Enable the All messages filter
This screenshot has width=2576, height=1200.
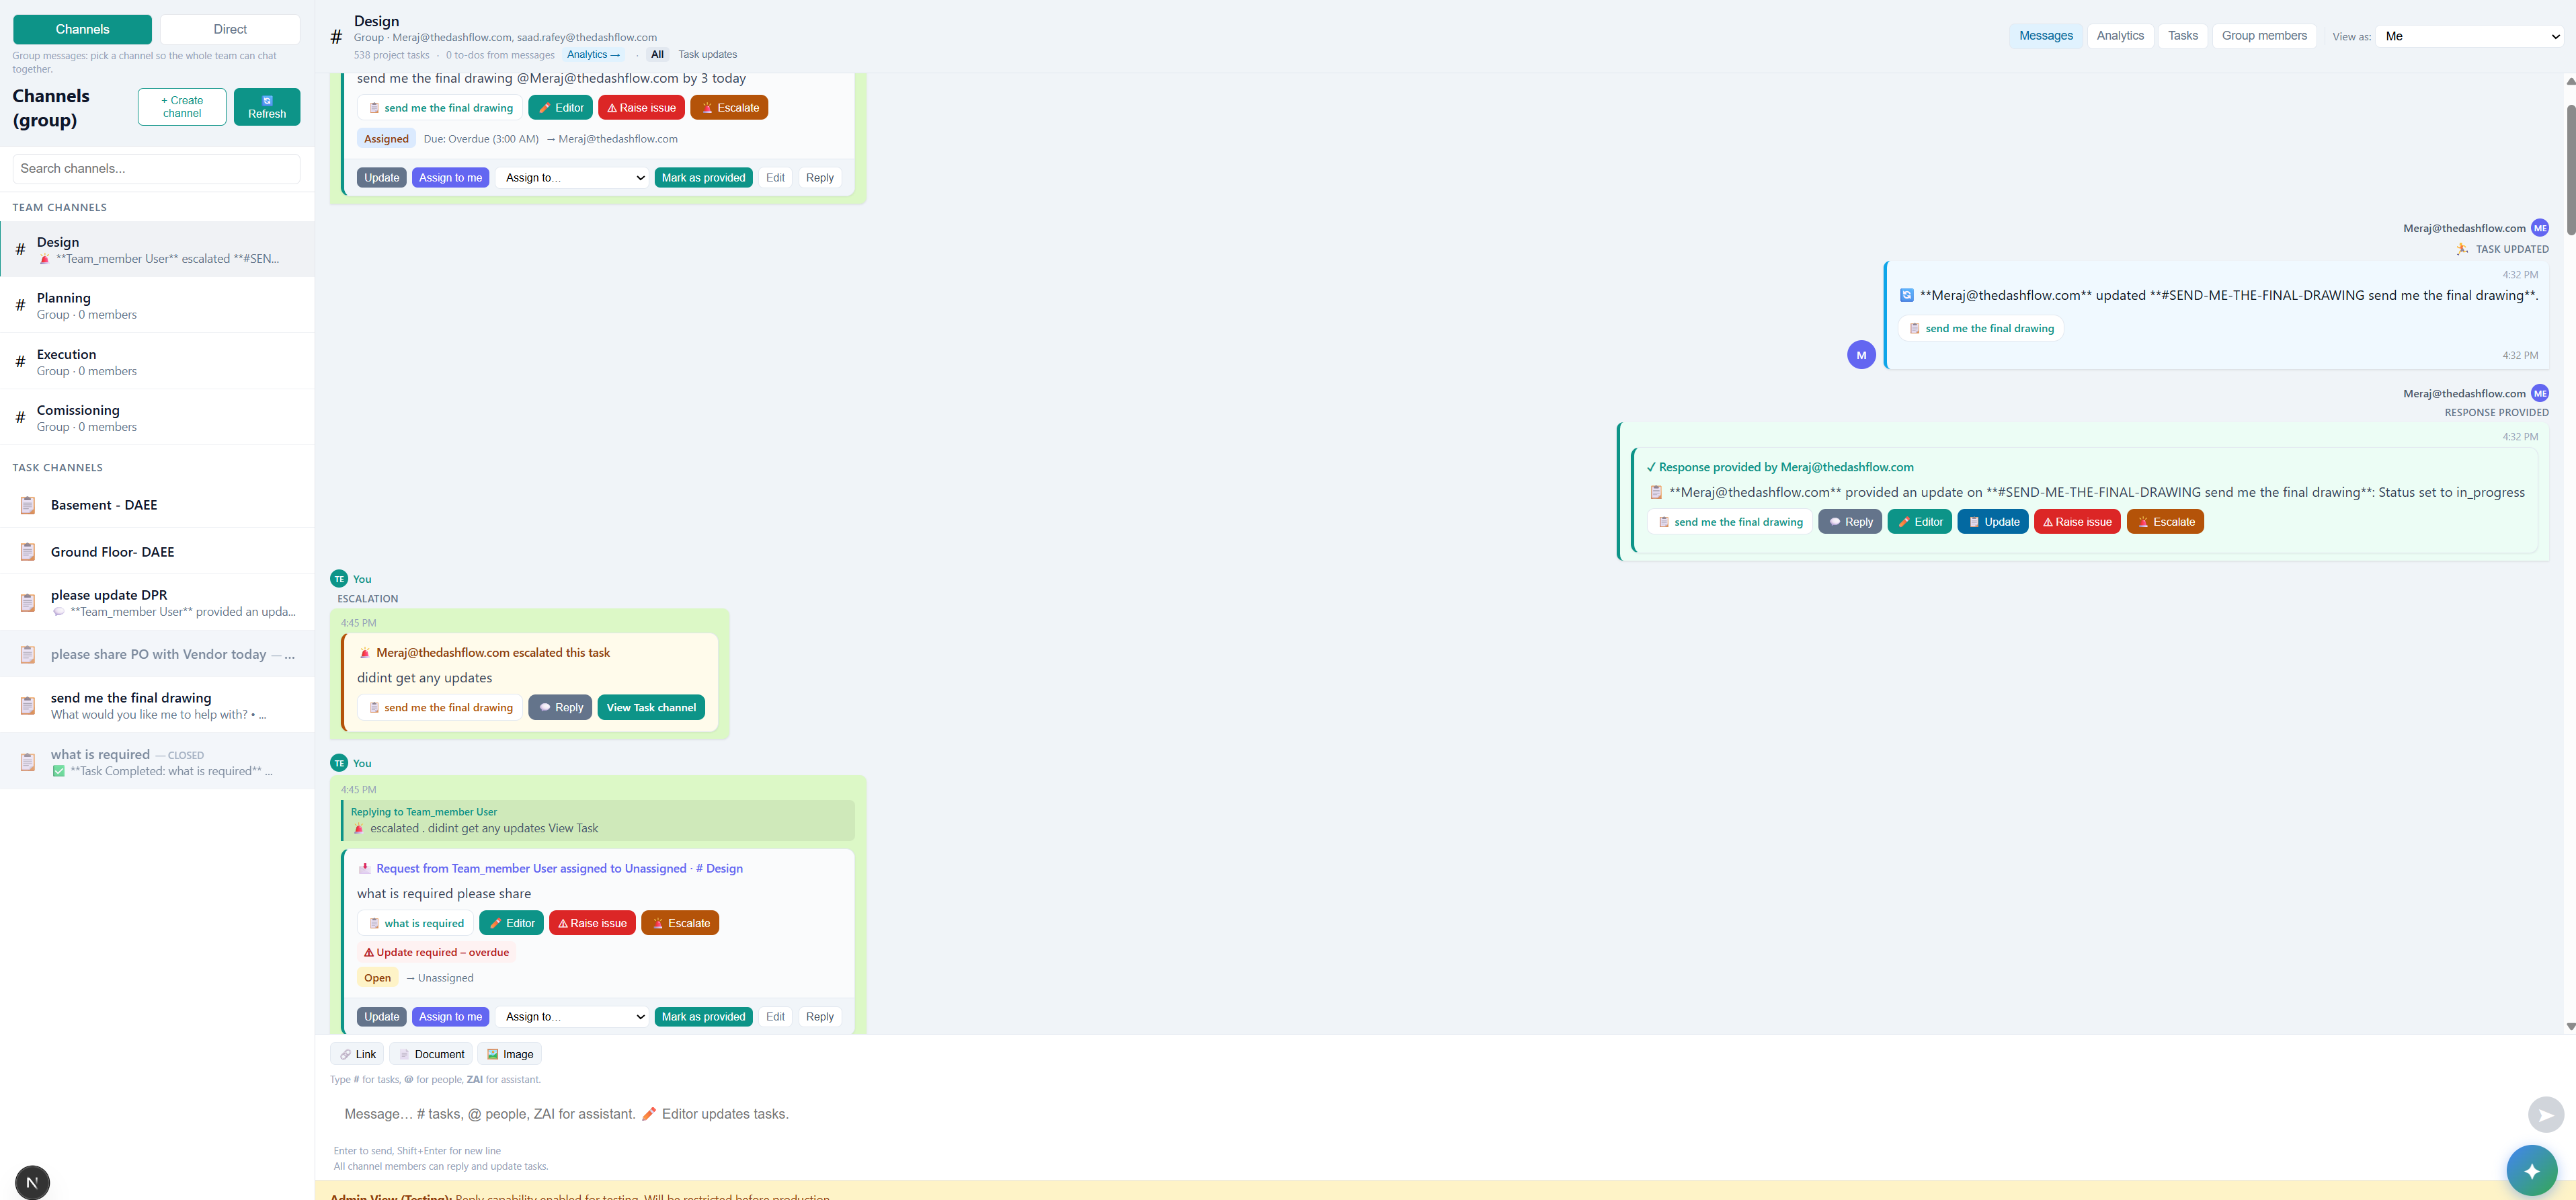(x=657, y=54)
